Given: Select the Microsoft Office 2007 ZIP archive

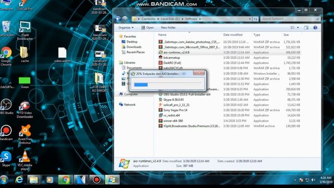Looking at the screenshot, I should (x=229, y=47).
